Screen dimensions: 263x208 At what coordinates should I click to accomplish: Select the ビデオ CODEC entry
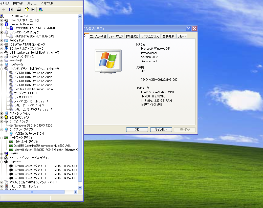pyautogui.click(x=23, y=97)
